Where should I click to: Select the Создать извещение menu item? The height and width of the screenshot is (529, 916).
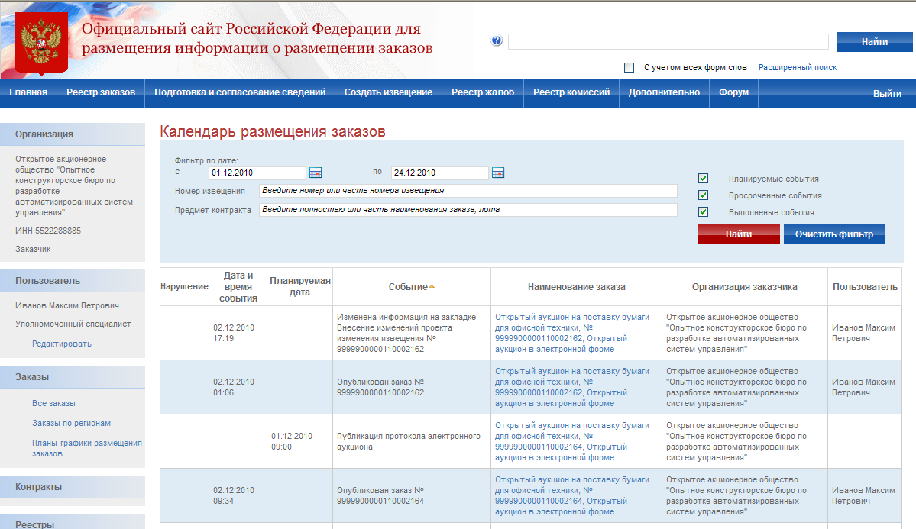(388, 92)
